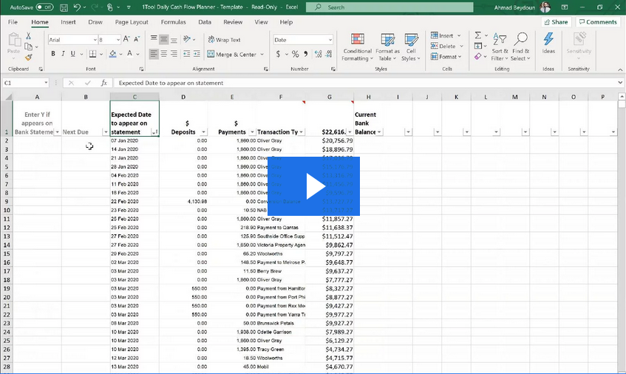Open filter dropdown for Deposits column
This screenshot has width=626, height=374.
point(203,132)
